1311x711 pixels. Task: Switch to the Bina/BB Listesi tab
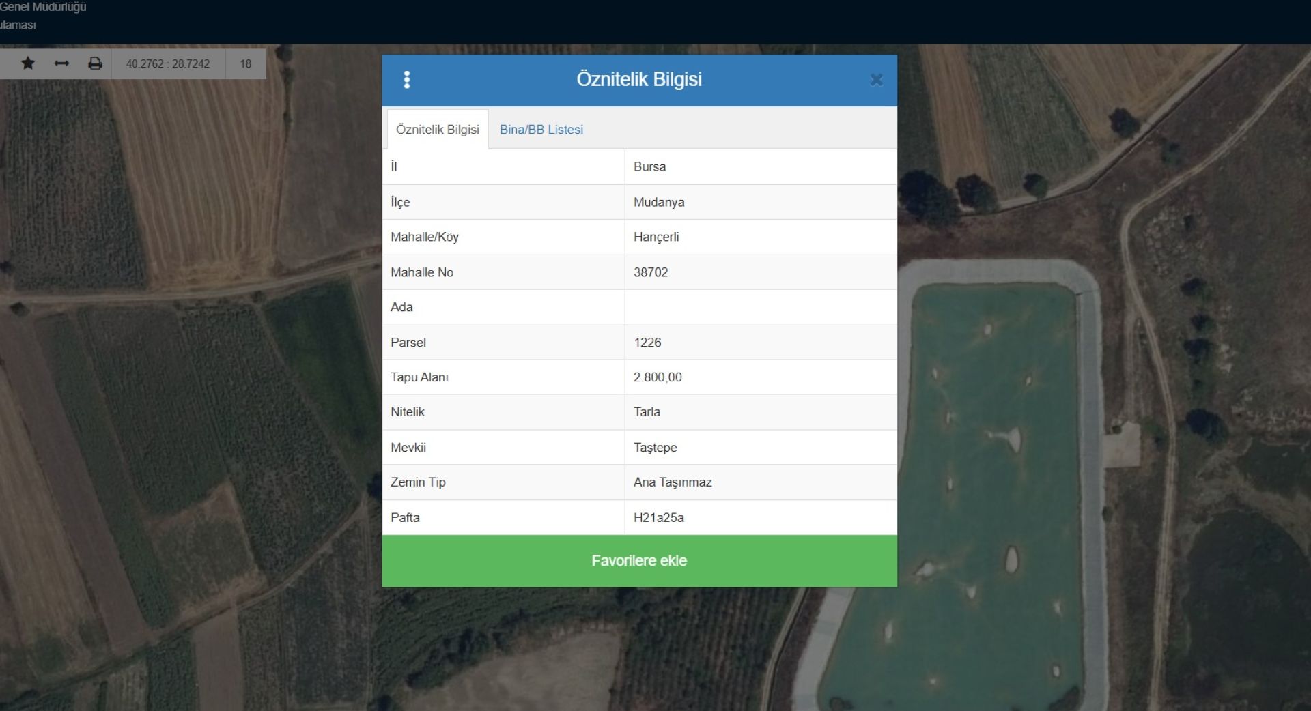pos(541,130)
